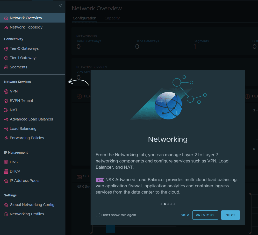Viewport: 258px width, 235px height.
Task: Click the NEXT button
Action: (x=230, y=215)
